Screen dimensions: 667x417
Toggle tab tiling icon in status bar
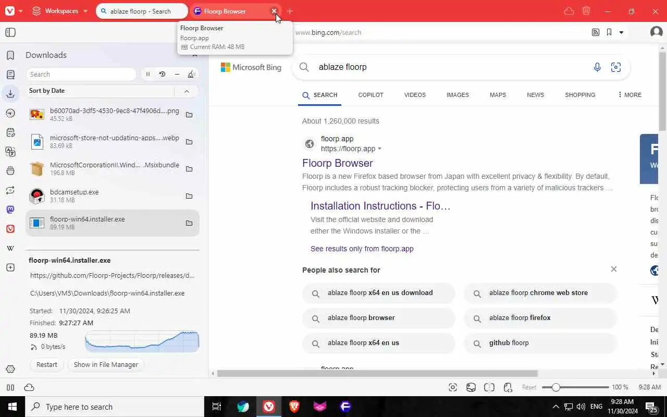489,387
